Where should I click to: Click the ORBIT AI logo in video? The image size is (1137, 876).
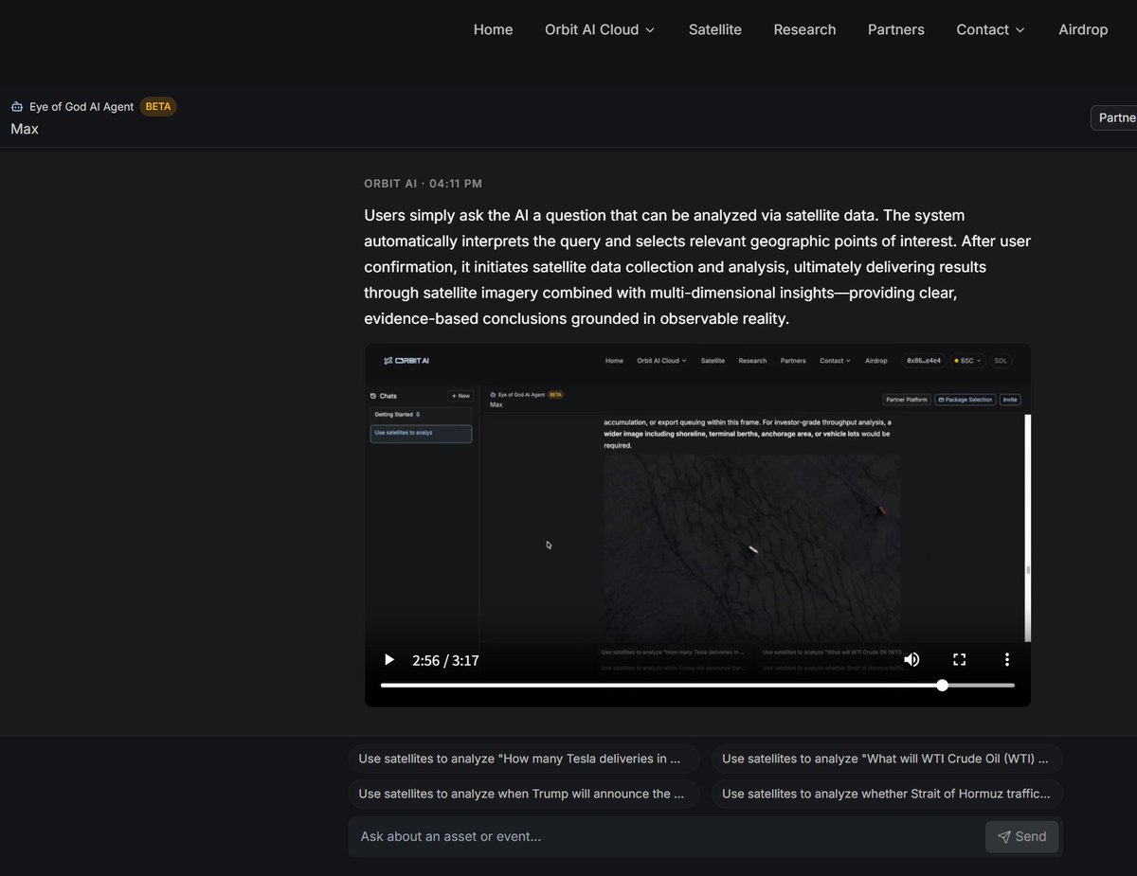(x=407, y=361)
